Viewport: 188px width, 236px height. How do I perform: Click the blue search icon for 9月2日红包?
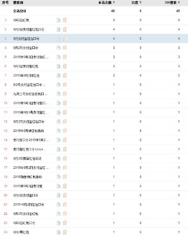click(x=59, y=20)
